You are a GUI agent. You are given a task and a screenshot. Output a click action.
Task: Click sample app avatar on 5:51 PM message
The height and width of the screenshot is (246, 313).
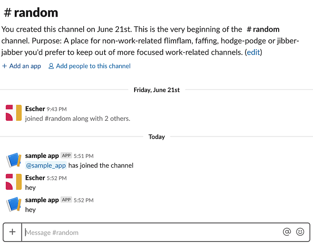click(x=13, y=160)
